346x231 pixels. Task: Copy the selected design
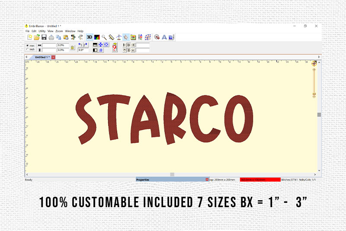[x=58, y=37]
